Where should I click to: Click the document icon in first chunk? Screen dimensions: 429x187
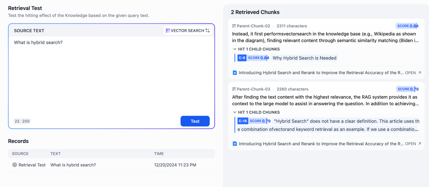(x=235, y=73)
